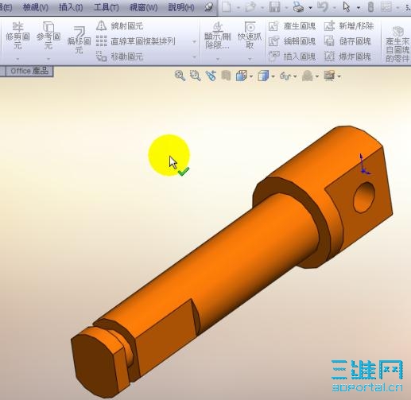Click the Zoom to Fit magnifier icon
The width and height of the screenshot is (411, 400).
pos(180,76)
